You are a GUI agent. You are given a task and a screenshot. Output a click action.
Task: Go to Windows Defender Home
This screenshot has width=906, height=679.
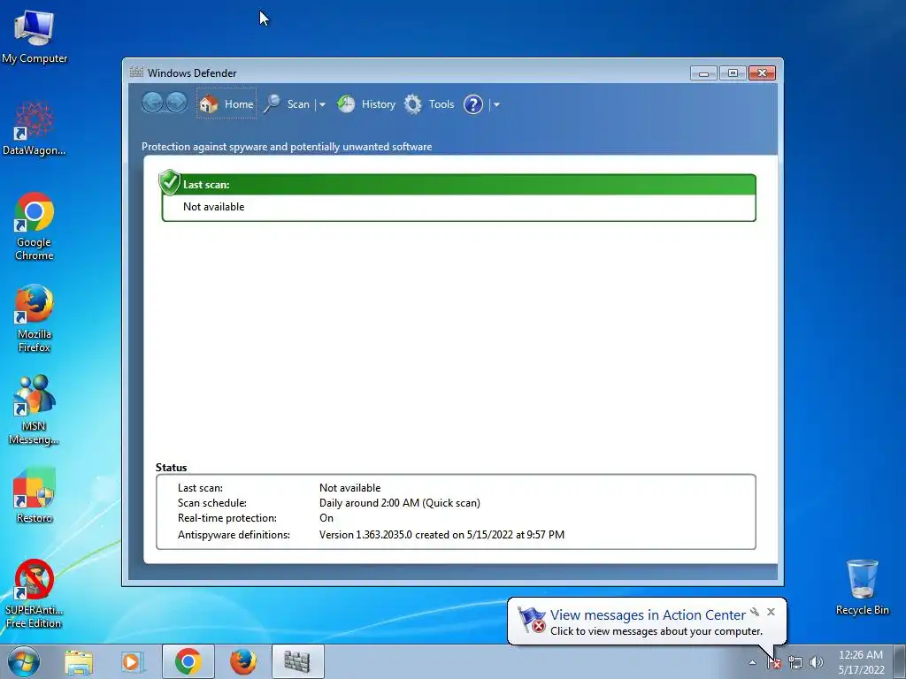[x=226, y=104]
